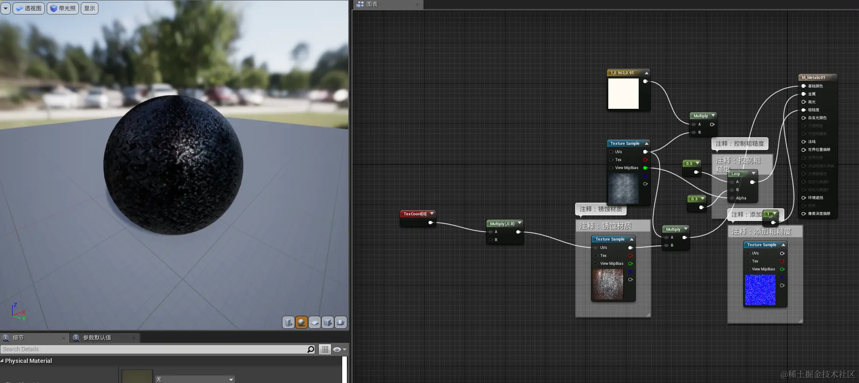Close the 细节 tab
The height and width of the screenshot is (383, 859).
[x=63, y=338]
